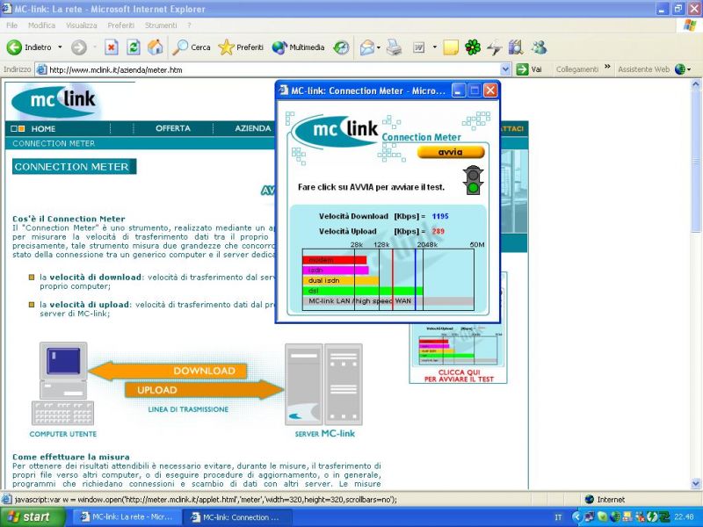Click the download speed value 1195
This screenshot has height=527, width=703.
(440, 216)
